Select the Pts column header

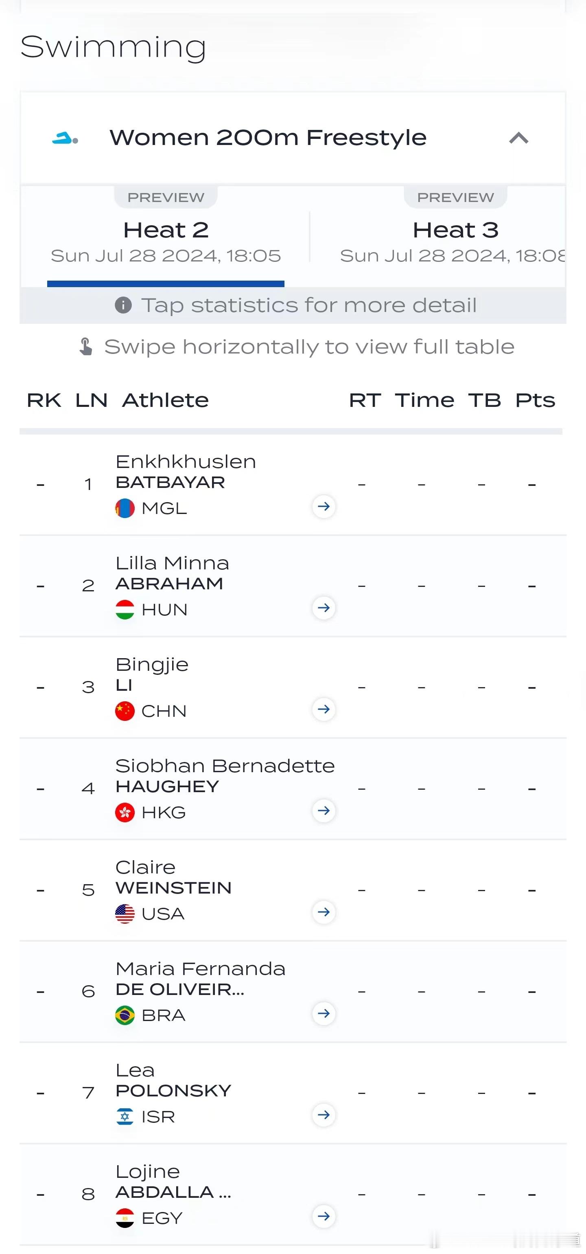(535, 400)
